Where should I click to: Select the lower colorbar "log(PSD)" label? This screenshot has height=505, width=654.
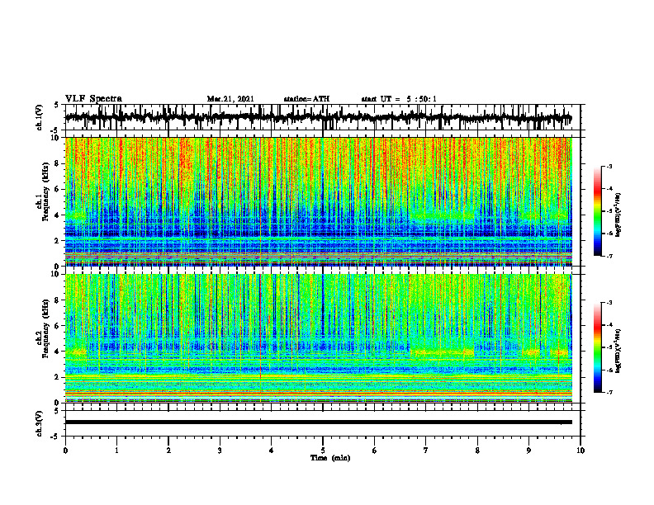(618, 351)
